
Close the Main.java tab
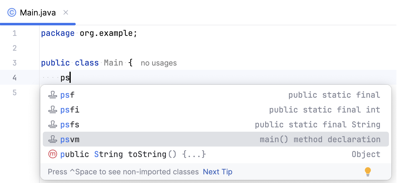[65, 13]
